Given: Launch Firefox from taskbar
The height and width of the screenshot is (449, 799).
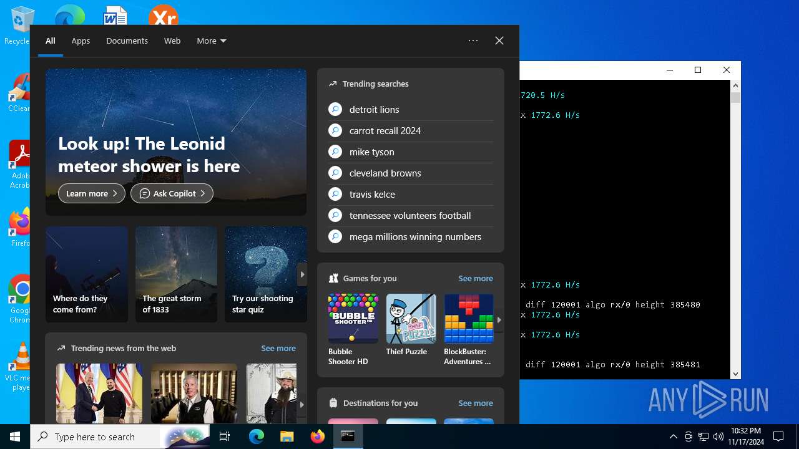Looking at the screenshot, I should coord(318,437).
